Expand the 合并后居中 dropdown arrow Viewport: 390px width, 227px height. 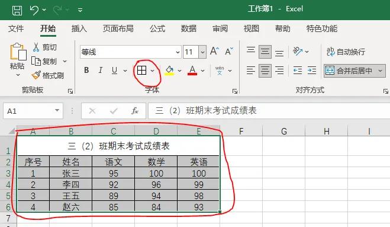tap(380, 71)
